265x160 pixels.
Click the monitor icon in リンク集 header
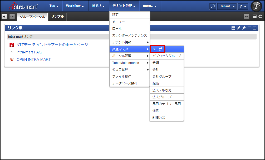[233, 28]
